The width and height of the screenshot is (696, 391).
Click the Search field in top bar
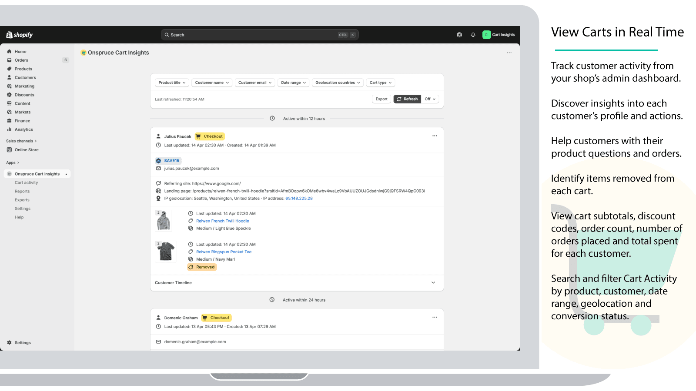(x=260, y=35)
